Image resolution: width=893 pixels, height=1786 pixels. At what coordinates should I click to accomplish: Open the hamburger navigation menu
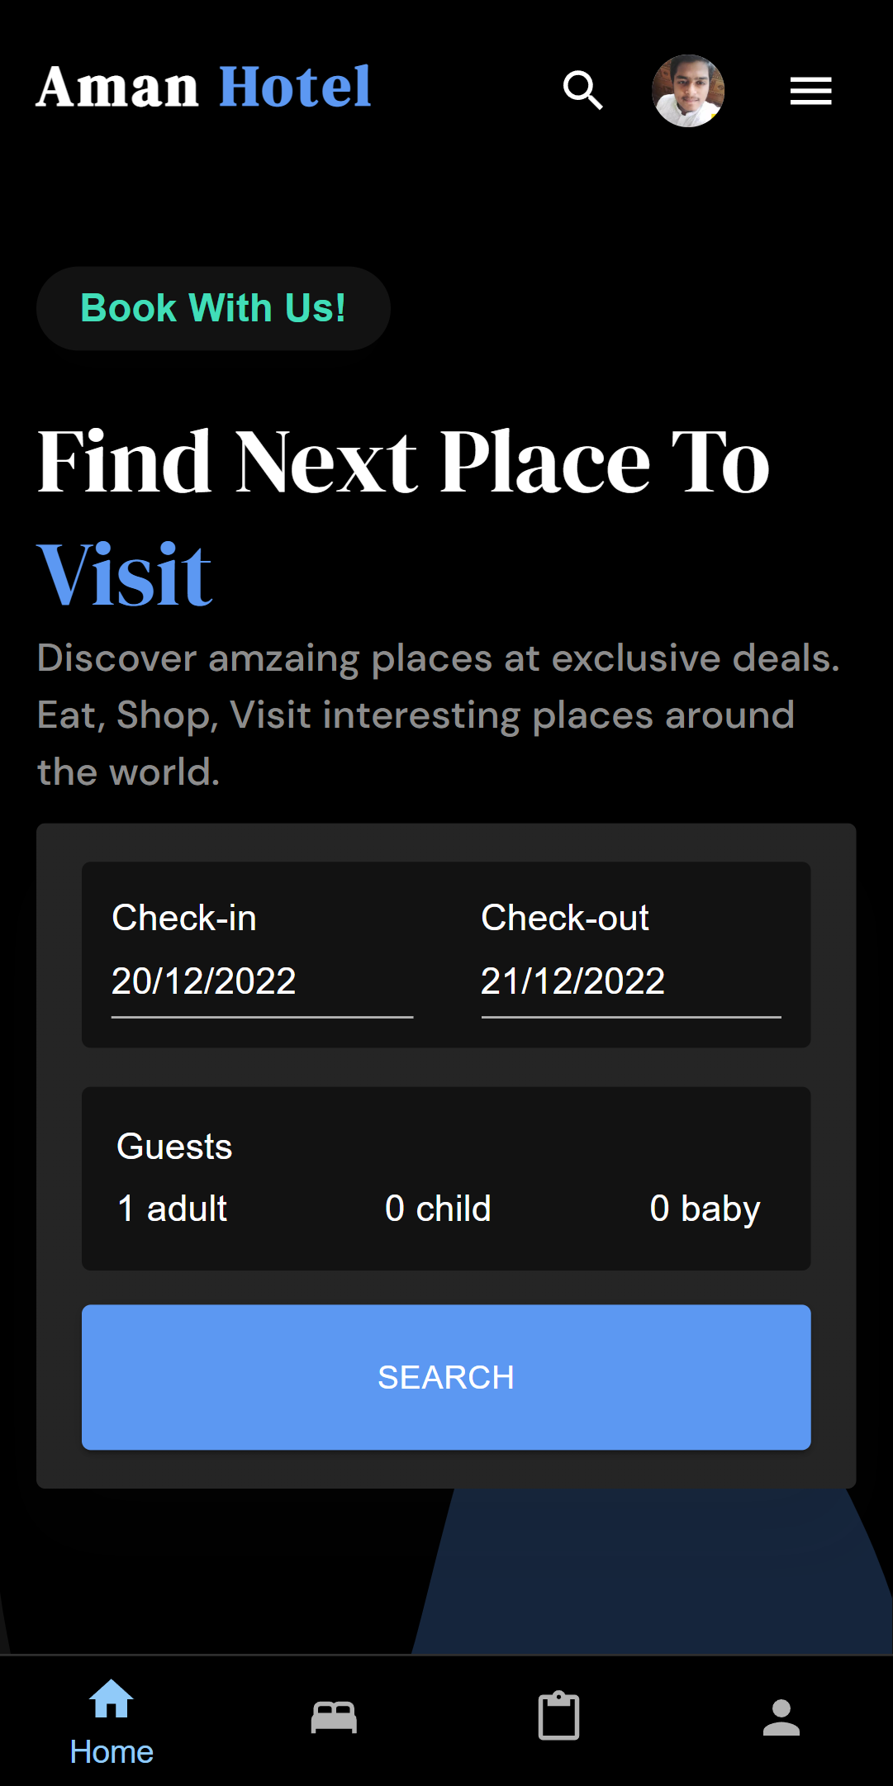pos(810,91)
